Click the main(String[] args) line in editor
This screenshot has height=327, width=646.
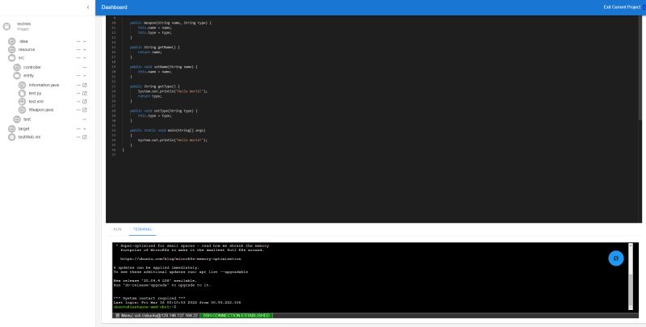point(167,130)
